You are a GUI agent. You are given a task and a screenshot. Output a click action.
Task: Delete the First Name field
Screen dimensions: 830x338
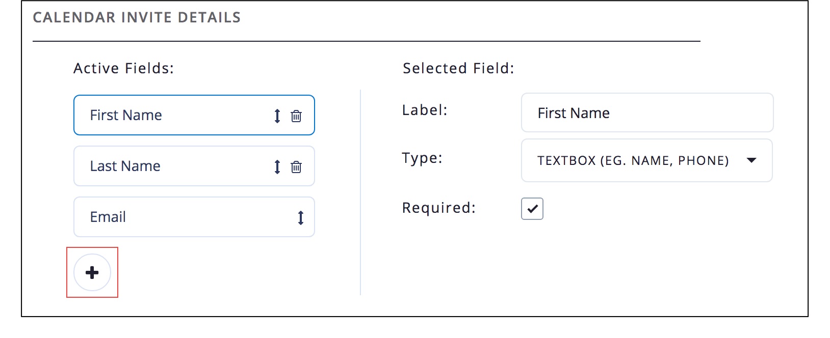coord(296,116)
